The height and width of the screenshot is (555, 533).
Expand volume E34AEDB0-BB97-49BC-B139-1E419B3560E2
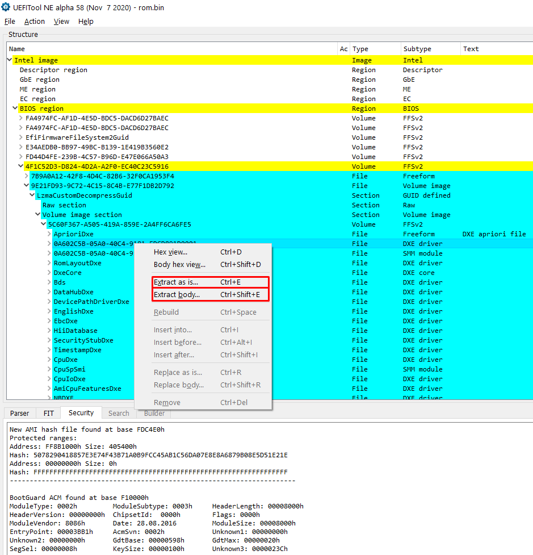coord(21,147)
